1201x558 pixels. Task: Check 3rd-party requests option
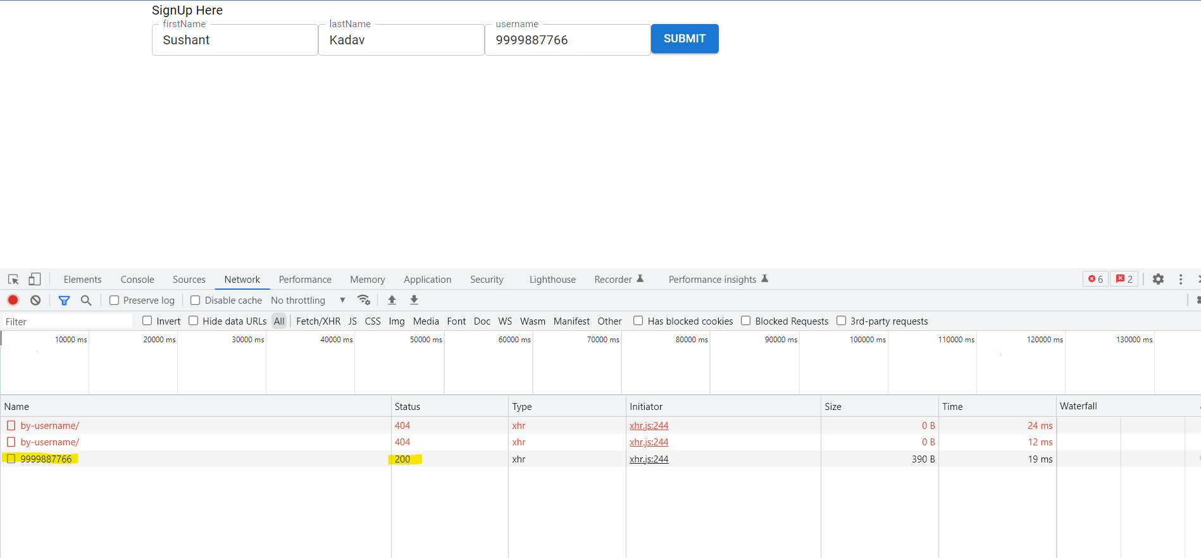point(842,321)
